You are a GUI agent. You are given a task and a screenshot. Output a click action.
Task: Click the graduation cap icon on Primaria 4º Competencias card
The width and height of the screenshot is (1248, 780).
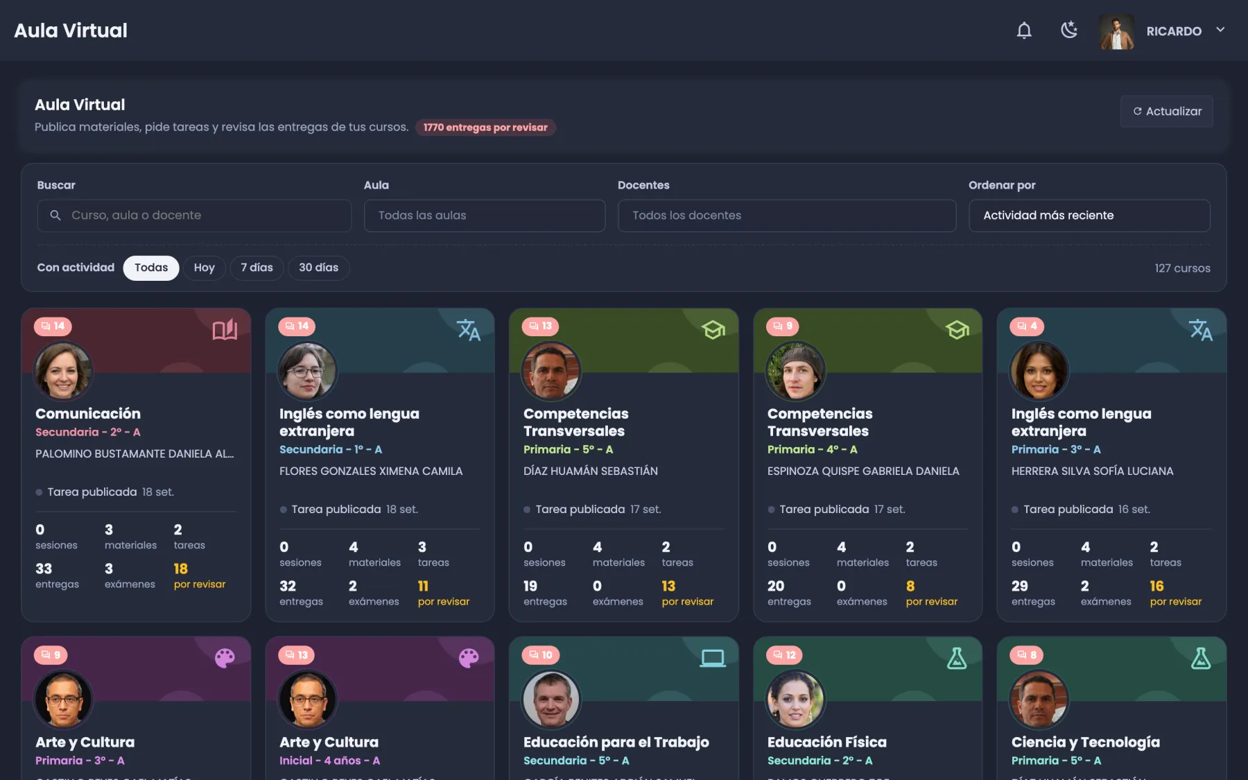point(957,330)
